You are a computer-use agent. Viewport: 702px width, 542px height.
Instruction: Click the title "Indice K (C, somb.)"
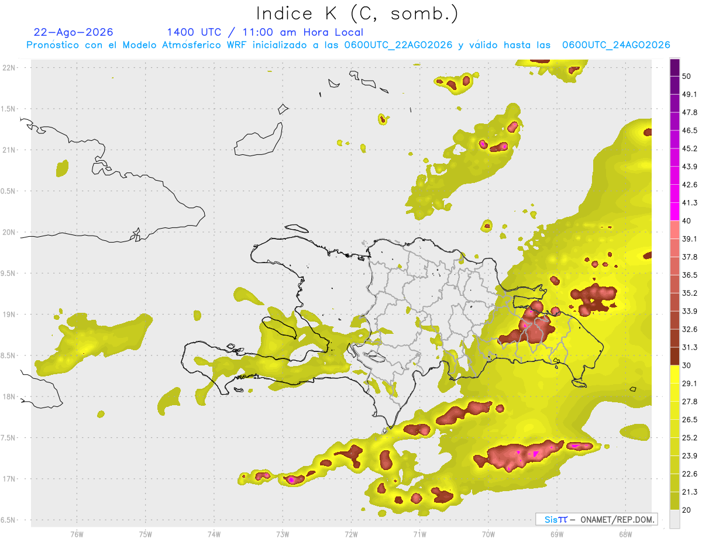357,13
